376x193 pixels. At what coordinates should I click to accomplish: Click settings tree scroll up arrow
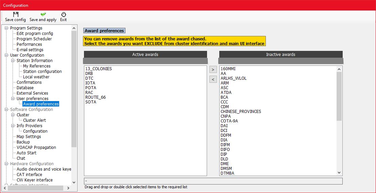(x=74, y=28)
